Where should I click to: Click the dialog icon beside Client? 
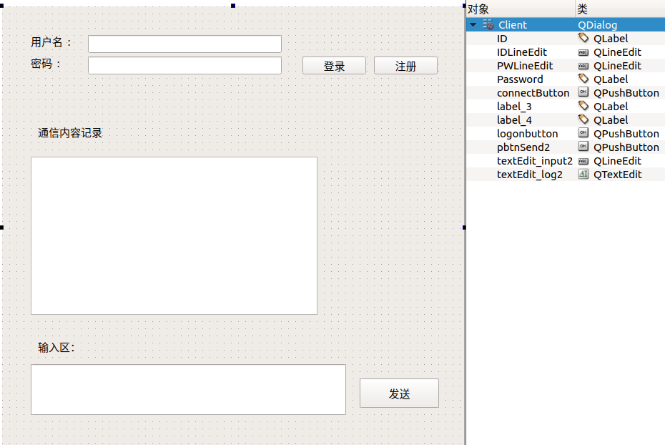click(489, 24)
